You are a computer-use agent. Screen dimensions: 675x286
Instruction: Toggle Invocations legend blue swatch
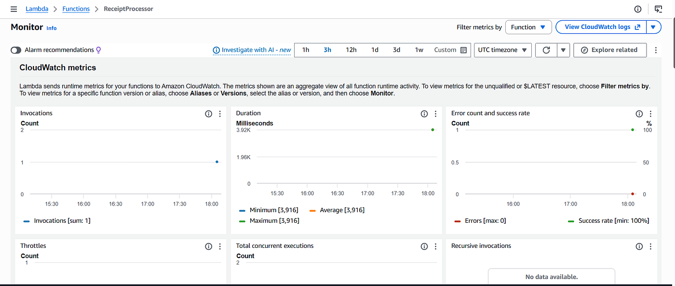26,221
